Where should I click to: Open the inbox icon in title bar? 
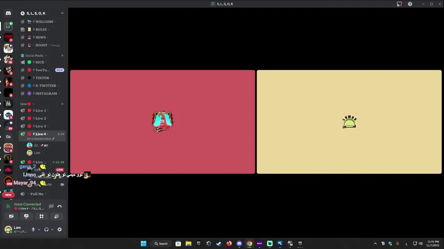pos(399,4)
